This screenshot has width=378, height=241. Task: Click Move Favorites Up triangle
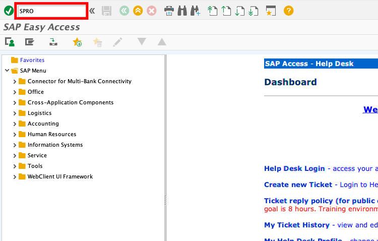[x=162, y=42]
